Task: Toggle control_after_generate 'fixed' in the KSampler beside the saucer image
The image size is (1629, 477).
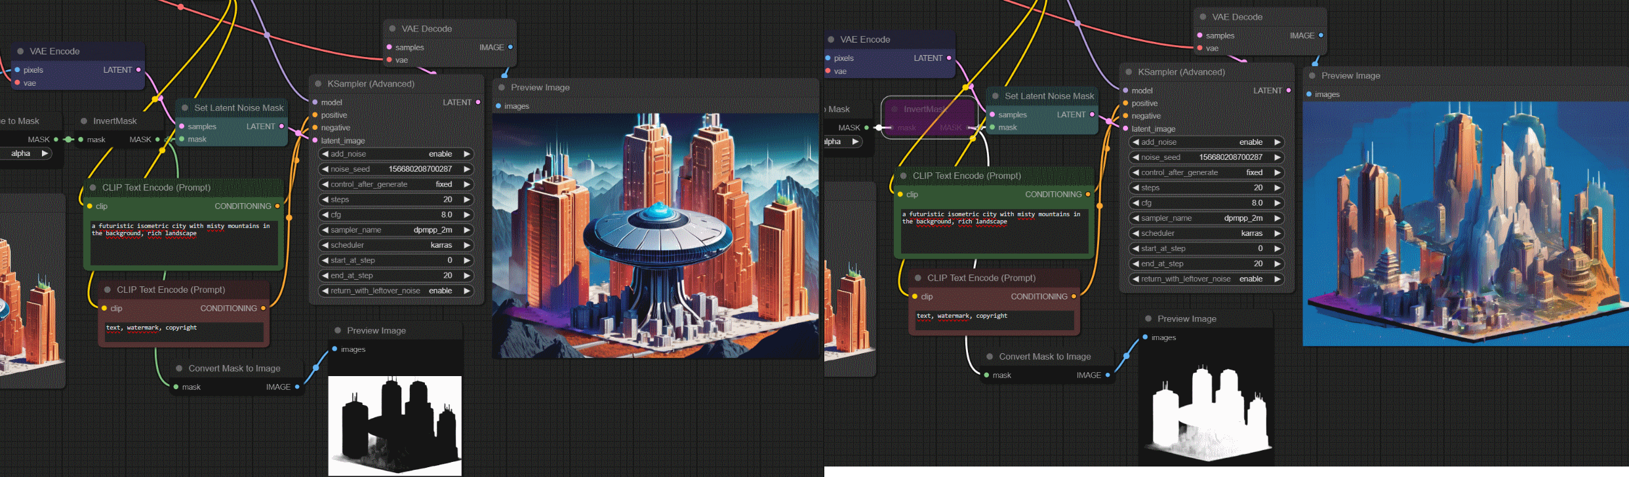Action: coord(395,185)
